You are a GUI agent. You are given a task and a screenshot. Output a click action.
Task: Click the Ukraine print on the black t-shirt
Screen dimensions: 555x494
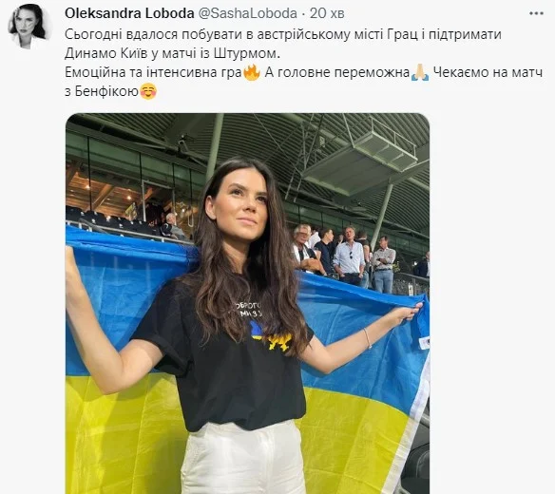point(271,336)
